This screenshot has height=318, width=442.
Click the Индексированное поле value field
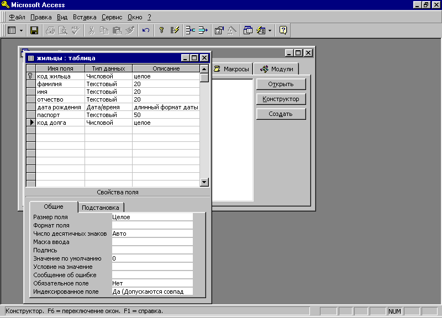click(152, 291)
